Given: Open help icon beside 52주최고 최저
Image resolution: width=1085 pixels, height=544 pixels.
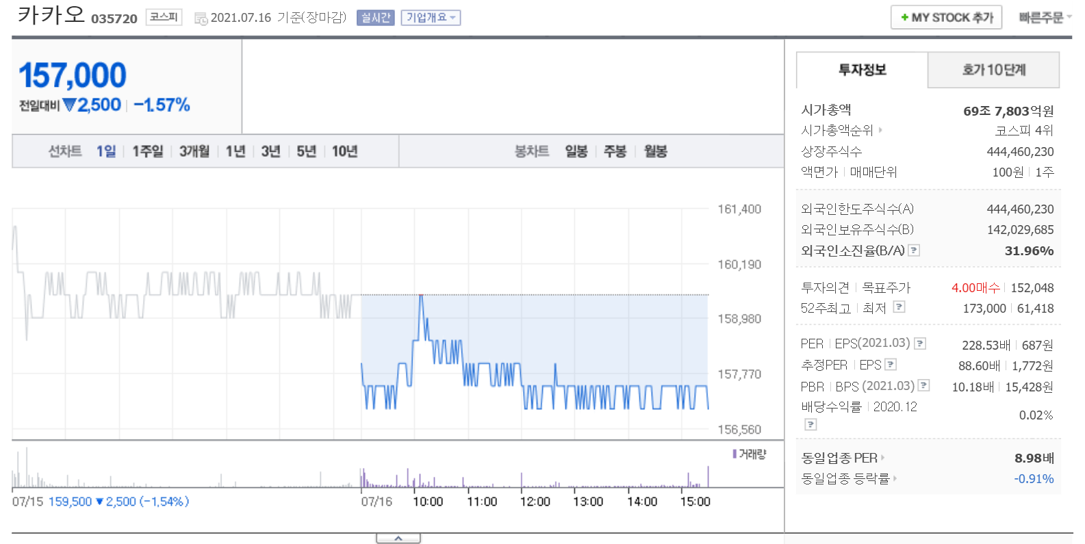Looking at the screenshot, I should tap(899, 307).
